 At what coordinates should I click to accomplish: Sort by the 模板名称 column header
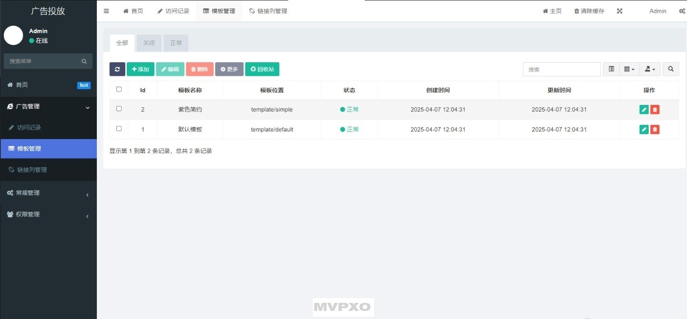point(190,90)
